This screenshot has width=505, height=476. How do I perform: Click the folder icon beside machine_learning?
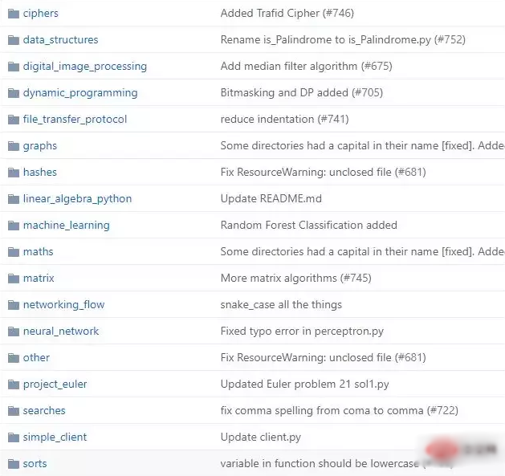[14, 225]
